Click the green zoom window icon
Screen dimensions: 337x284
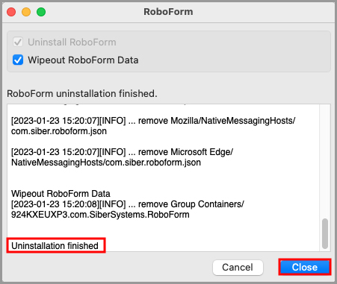41,12
